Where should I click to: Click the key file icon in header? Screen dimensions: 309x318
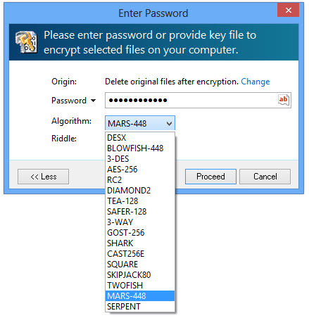26,42
